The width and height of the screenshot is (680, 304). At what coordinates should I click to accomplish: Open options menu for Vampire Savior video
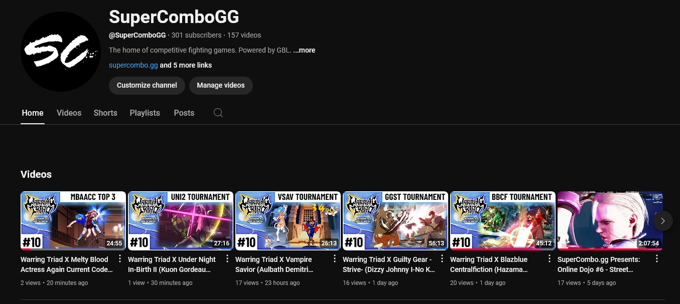coord(335,259)
